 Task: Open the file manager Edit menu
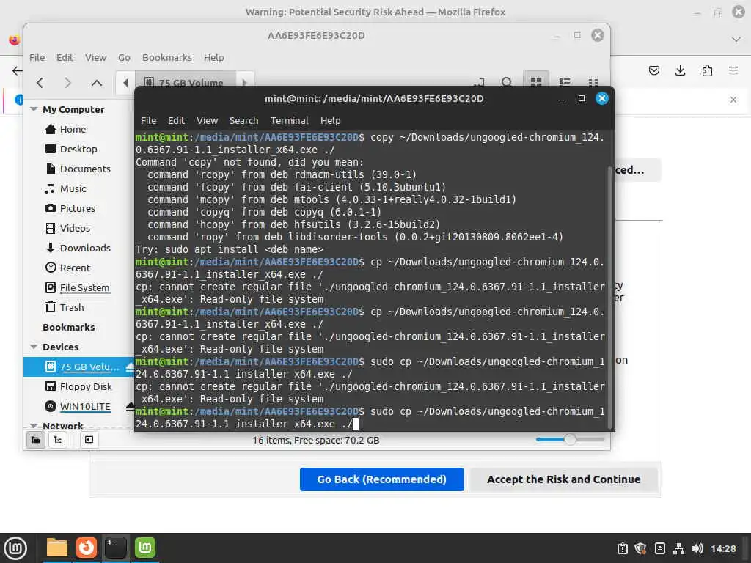[x=65, y=57]
